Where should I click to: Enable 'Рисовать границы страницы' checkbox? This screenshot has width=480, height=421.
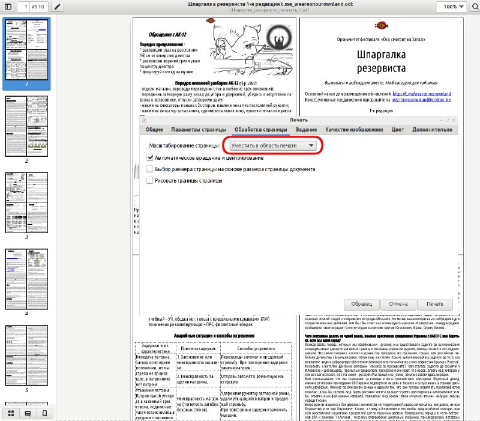(x=149, y=181)
